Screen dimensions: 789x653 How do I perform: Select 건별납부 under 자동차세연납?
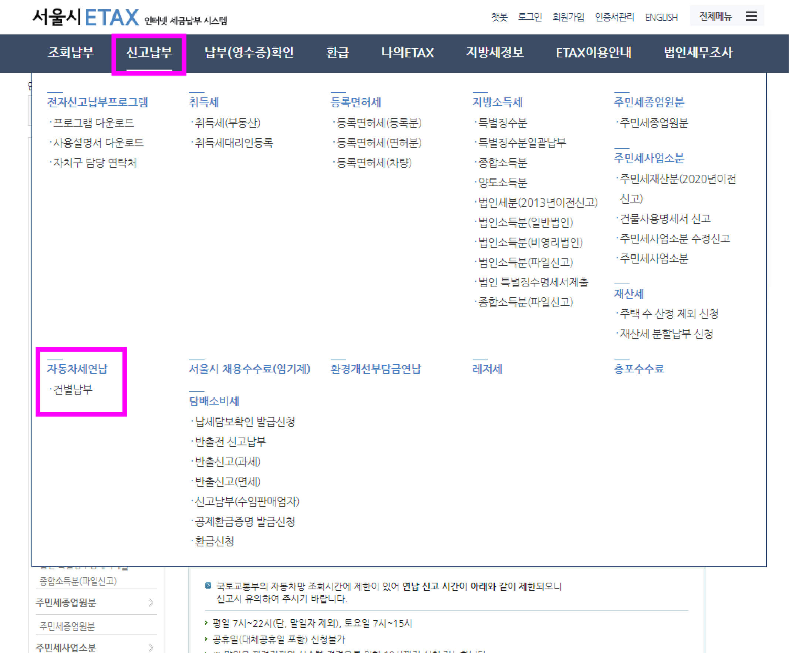tap(73, 389)
